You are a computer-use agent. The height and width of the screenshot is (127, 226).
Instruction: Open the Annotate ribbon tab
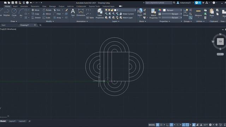coord(24,6)
